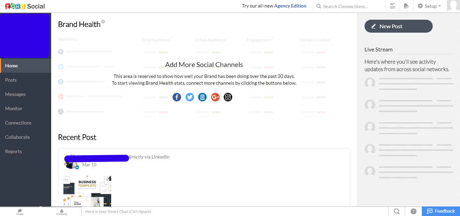
Task: Open the help question mark
Action: click(413, 211)
